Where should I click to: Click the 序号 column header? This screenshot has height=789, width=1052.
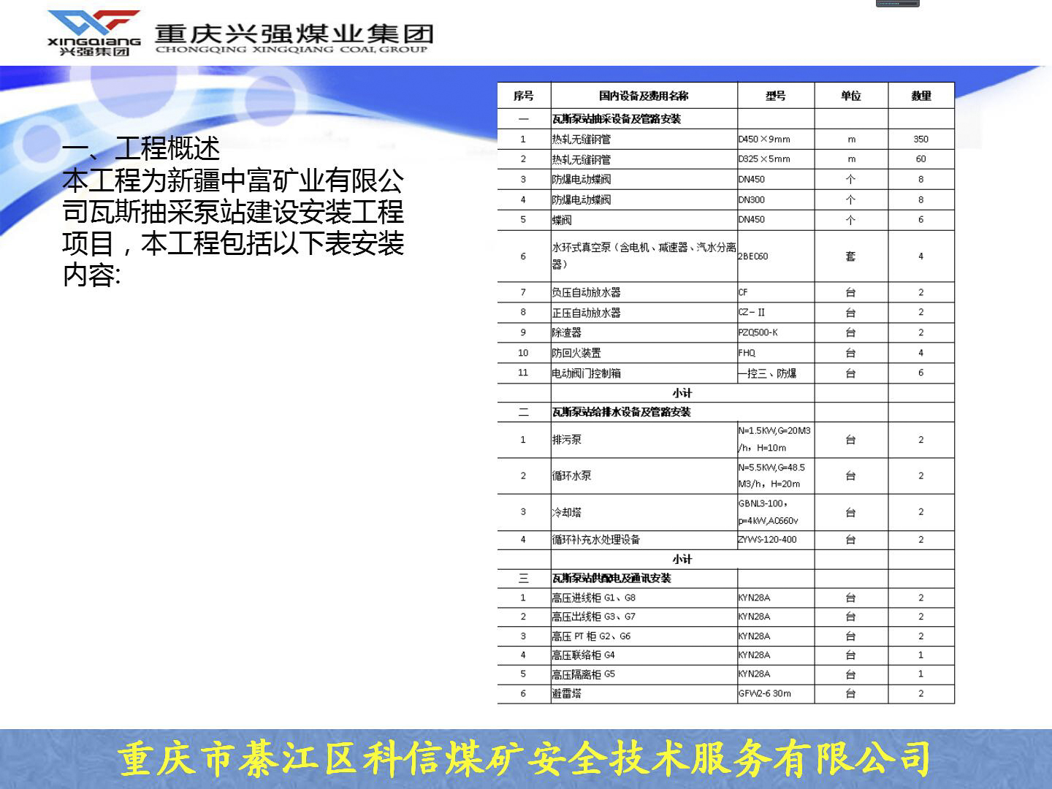tap(523, 96)
